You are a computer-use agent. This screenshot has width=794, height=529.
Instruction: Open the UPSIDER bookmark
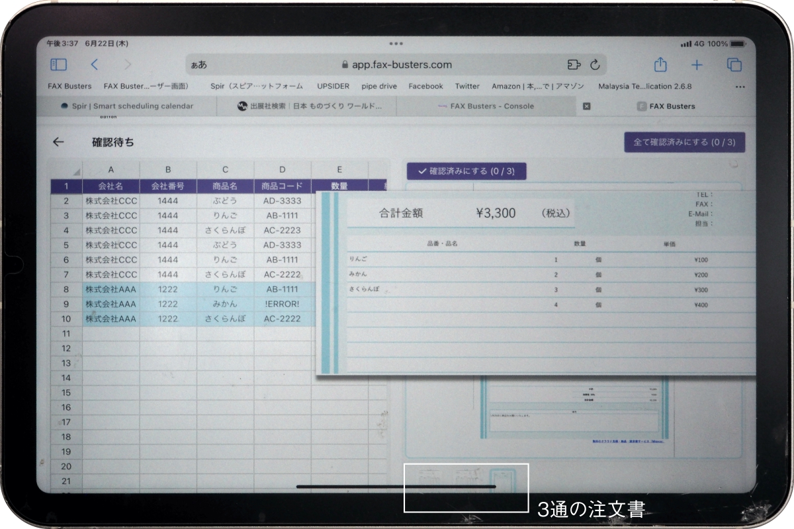click(x=334, y=86)
